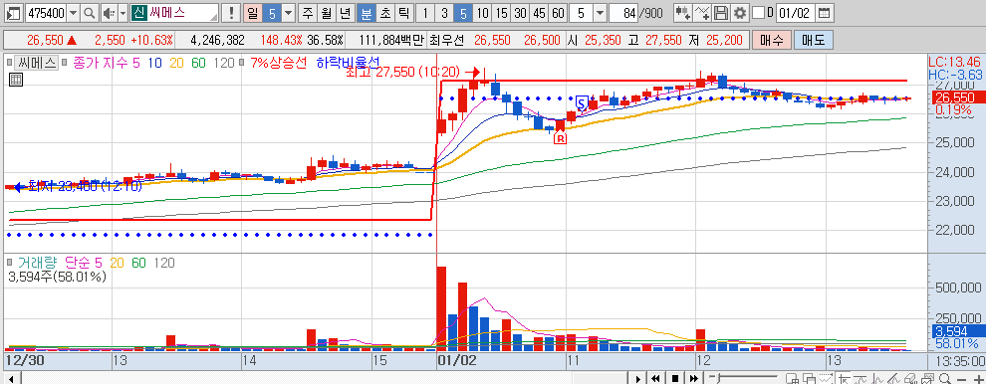Select the 30 minute interval
The image size is (986, 384).
tap(520, 13)
